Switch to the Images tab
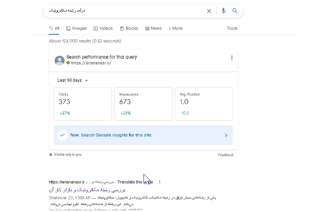 click(76, 29)
